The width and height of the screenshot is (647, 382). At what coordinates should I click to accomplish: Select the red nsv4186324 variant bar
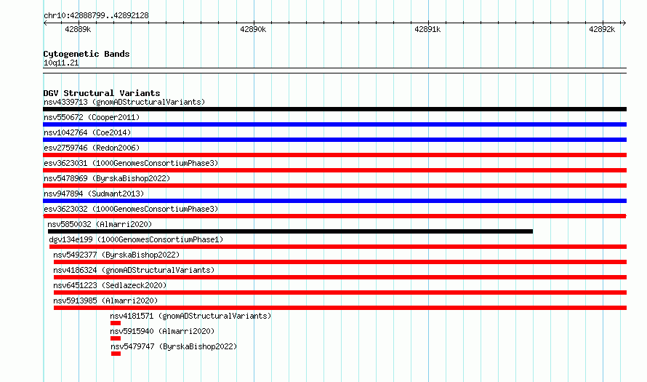click(x=340, y=277)
